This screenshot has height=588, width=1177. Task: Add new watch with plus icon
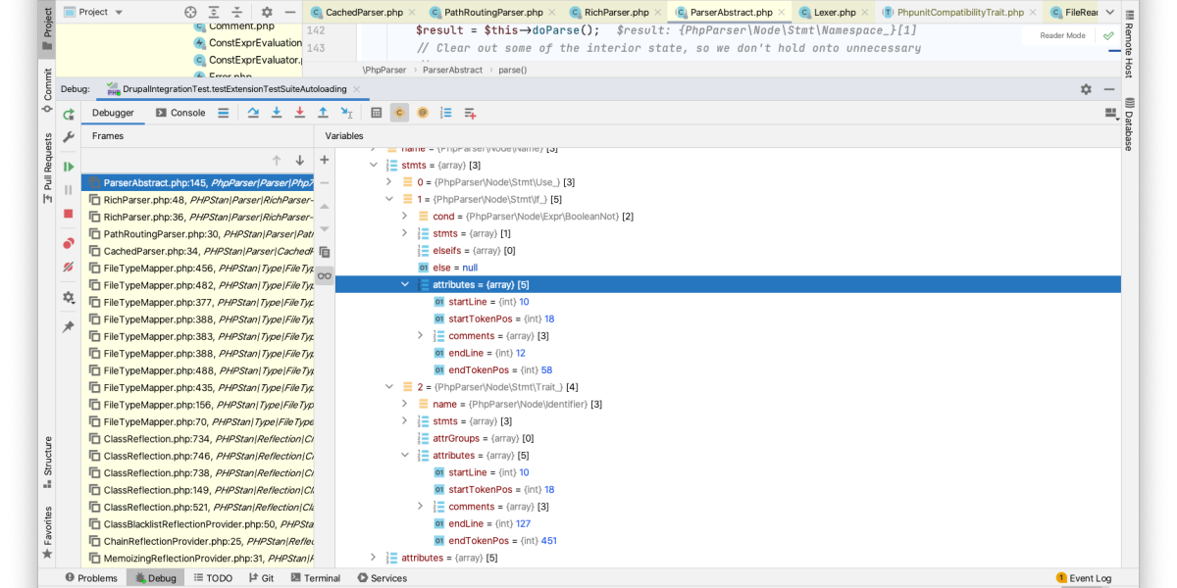[325, 160]
